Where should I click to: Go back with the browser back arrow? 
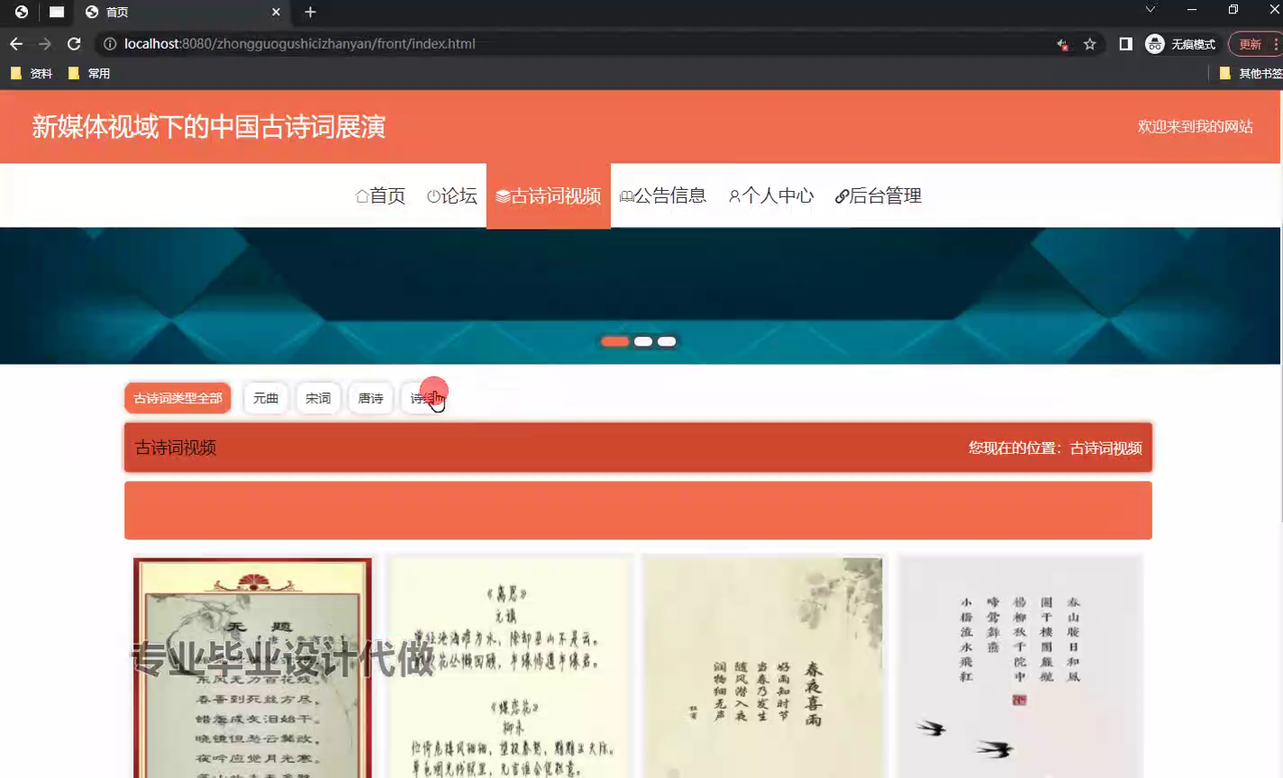16,43
